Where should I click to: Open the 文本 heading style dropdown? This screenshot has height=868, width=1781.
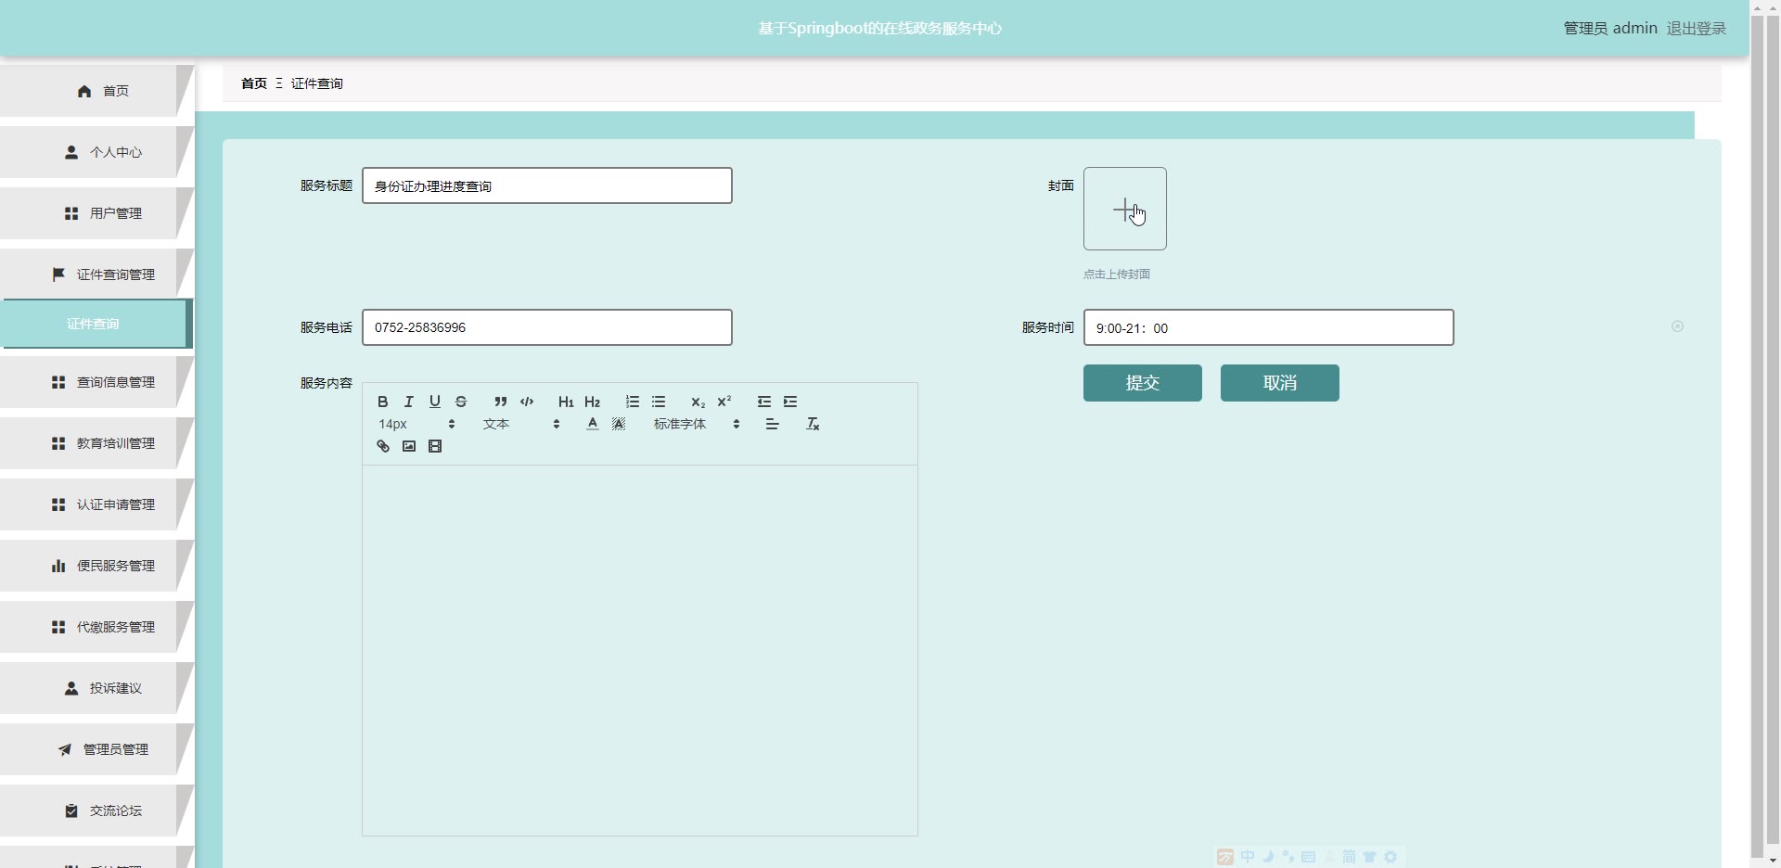pyautogui.click(x=521, y=424)
